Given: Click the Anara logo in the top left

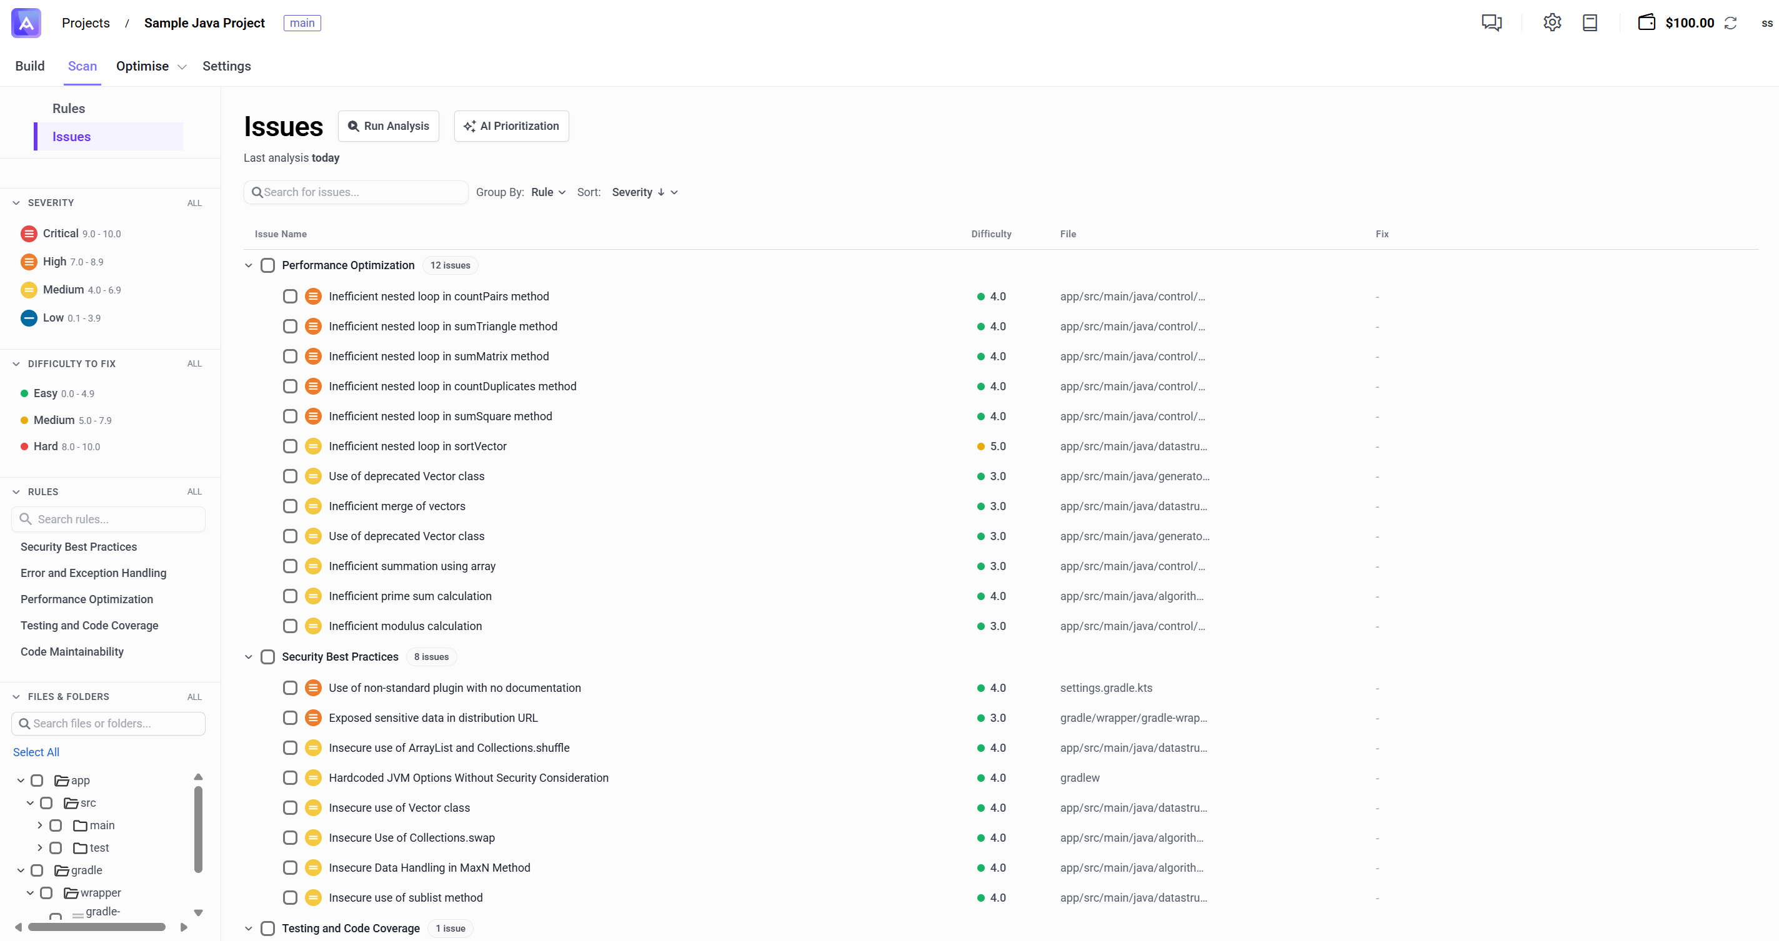Looking at the screenshot, I should click(26, 22).
